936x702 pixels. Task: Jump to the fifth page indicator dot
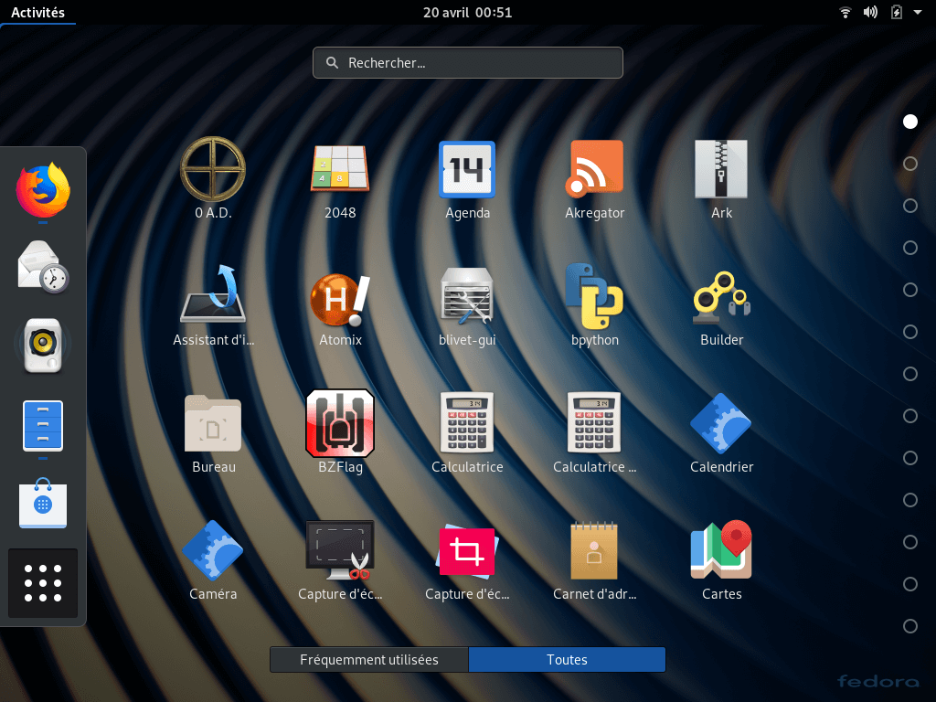coord(909,290)
